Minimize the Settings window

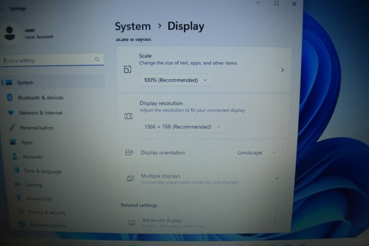(x=258, y=3)
